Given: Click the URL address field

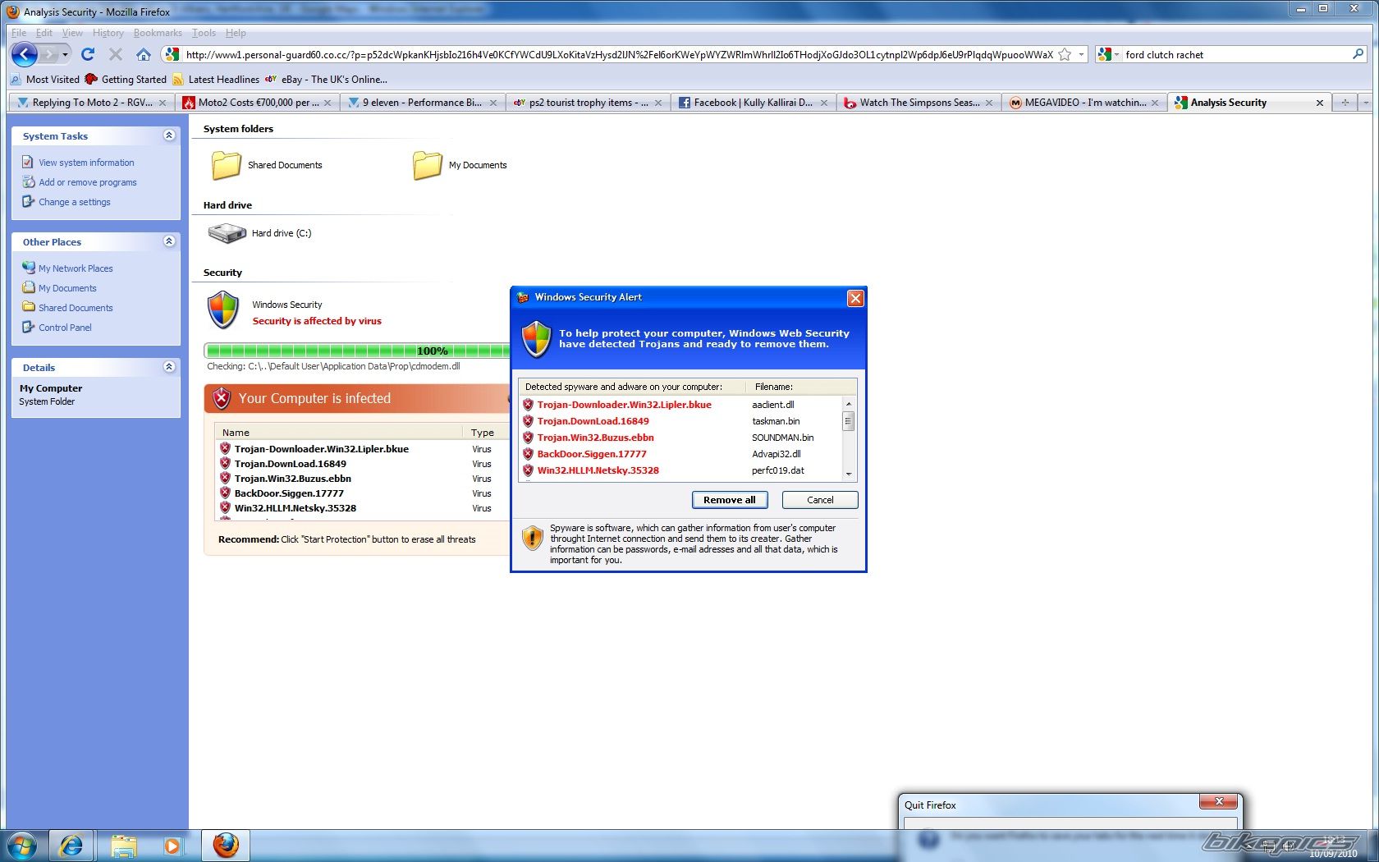Looking at the screenshot, I should coord(616,55).
